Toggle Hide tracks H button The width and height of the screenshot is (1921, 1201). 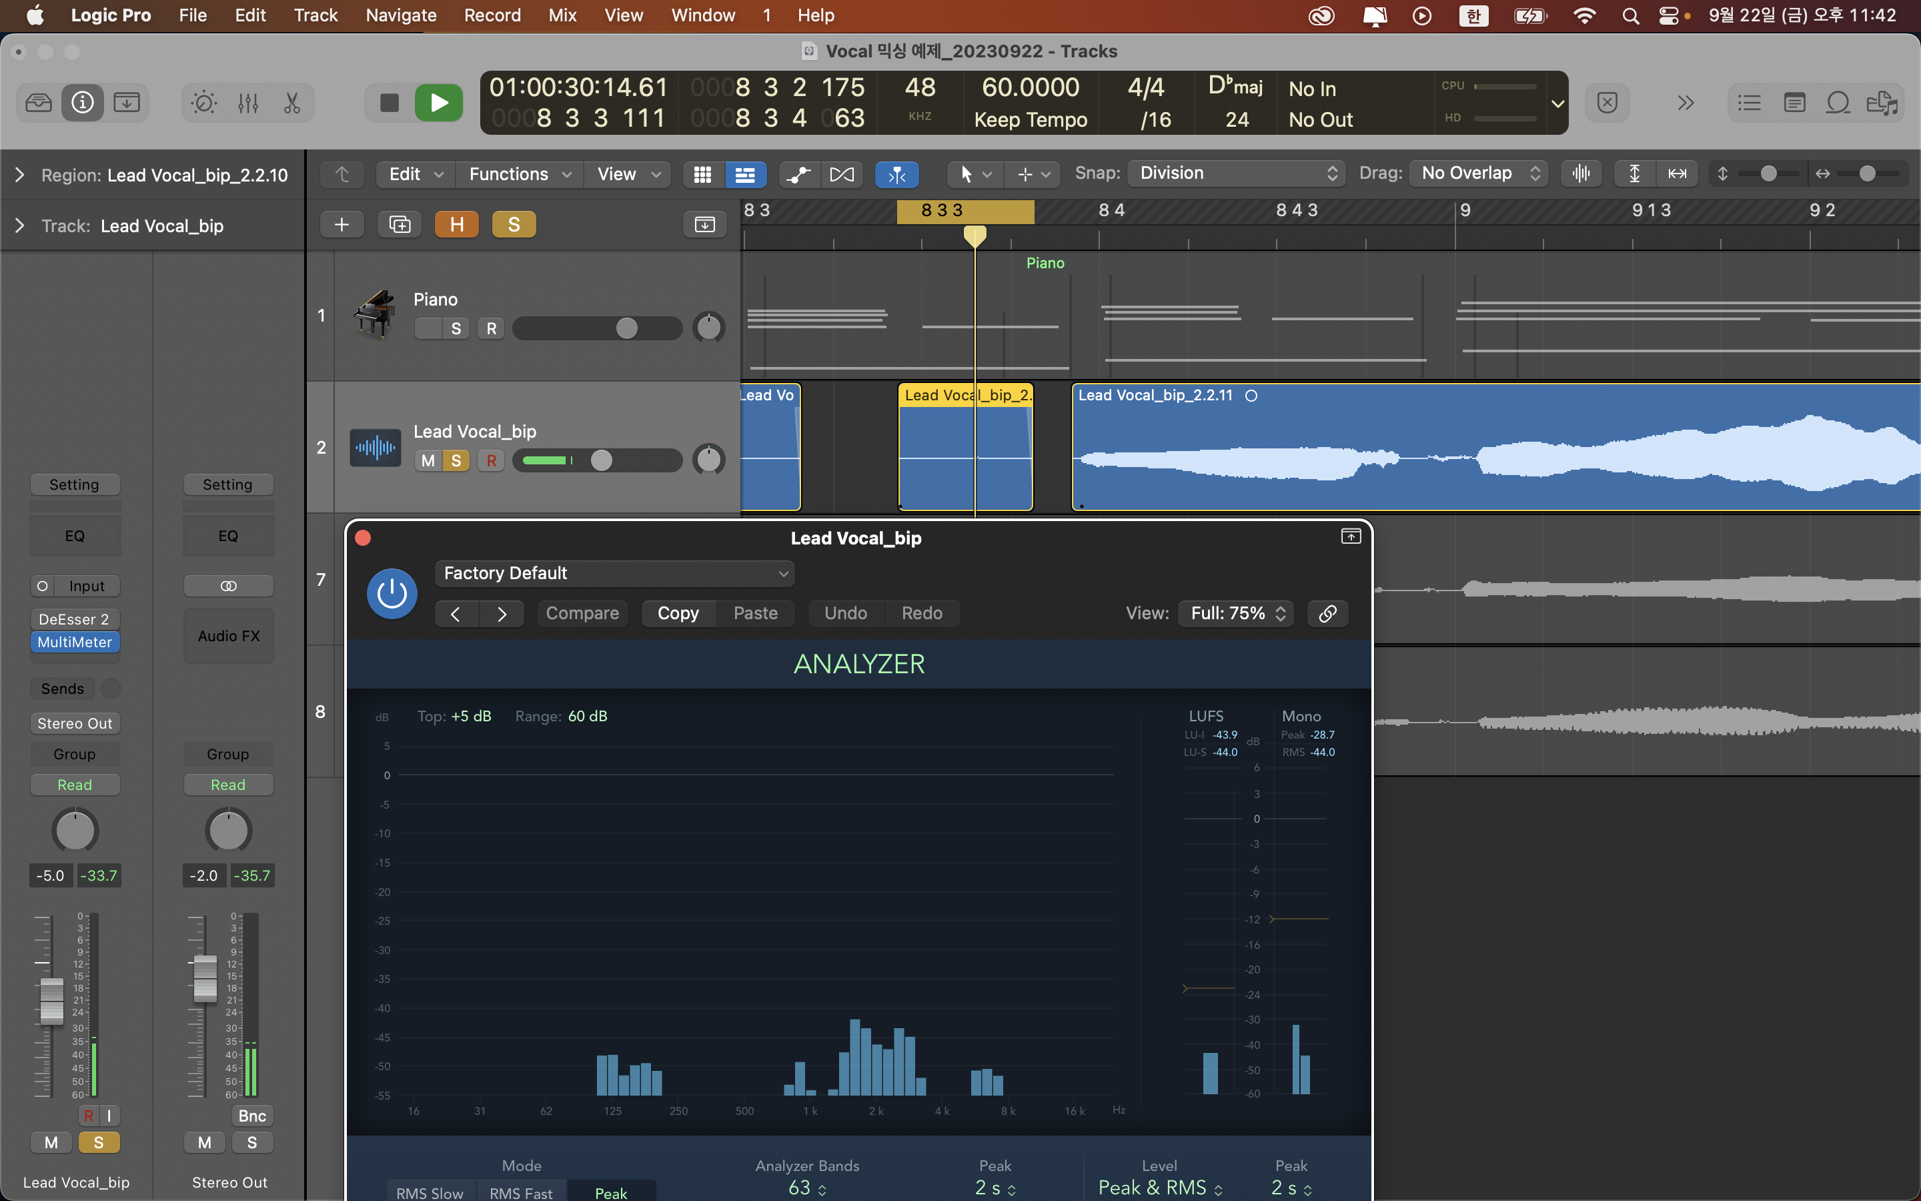456,225
